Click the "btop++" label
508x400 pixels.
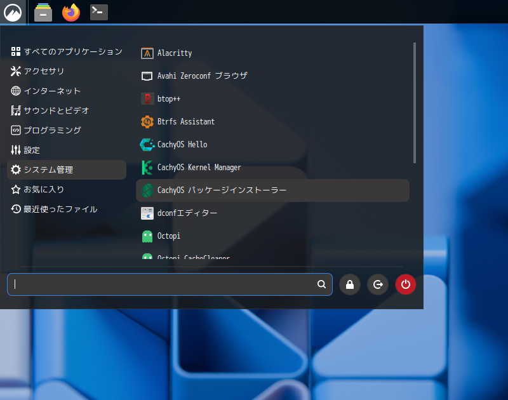click(x=169, y=99)
